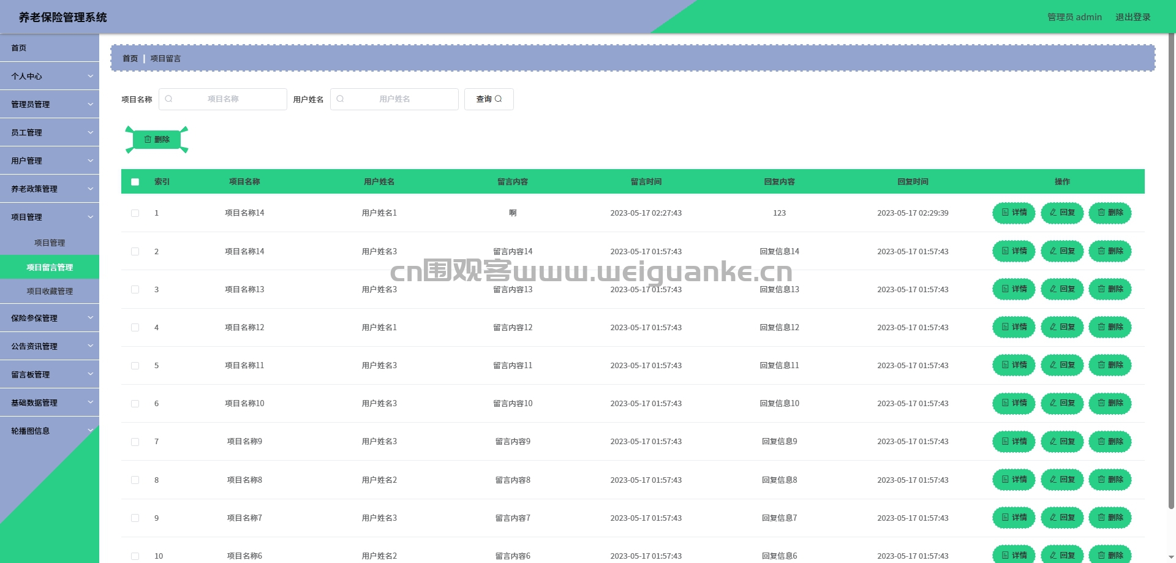Tick checkbox for row index 3
1176x563 pixels.
click(x=135, y=289)
